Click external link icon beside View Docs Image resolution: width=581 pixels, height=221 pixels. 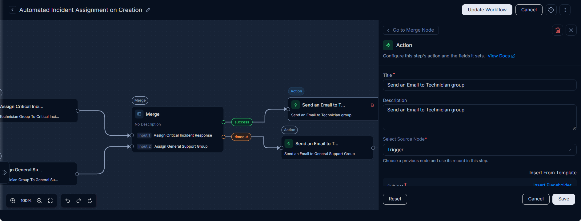pyautogui.click(x=513, y=56)
